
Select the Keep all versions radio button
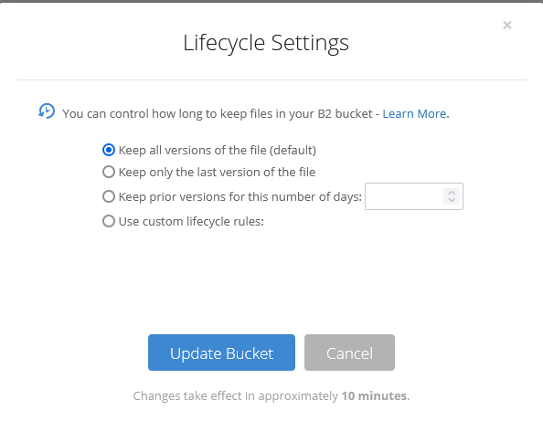(x=109, y=150)
